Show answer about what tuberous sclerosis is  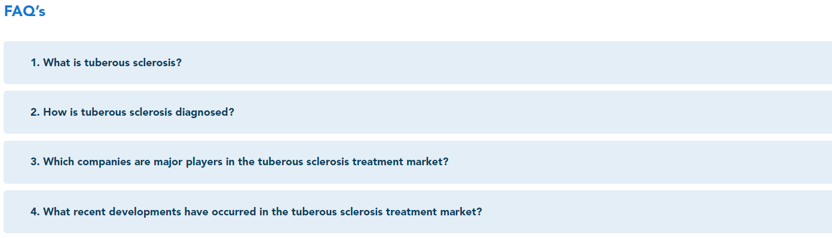[x=418, y=63]
